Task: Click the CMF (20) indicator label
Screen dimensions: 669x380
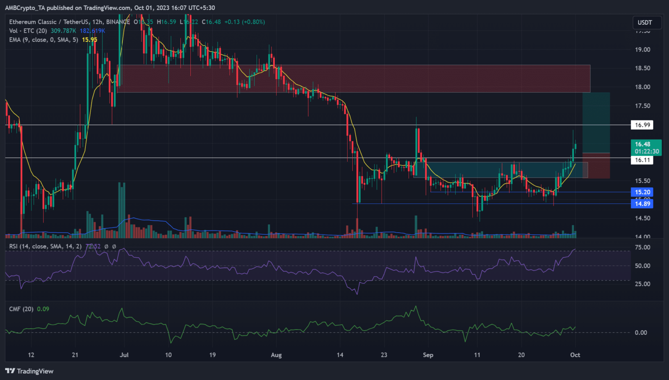Action: (21, 309)
